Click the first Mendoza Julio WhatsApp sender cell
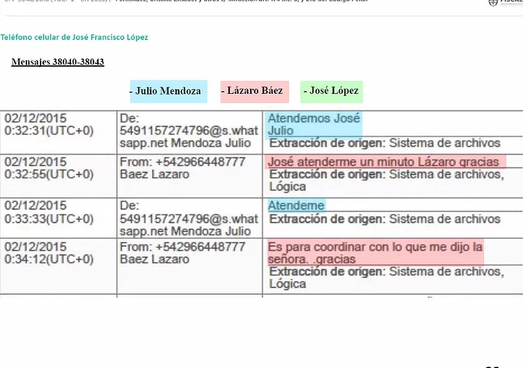 point(189,131)
